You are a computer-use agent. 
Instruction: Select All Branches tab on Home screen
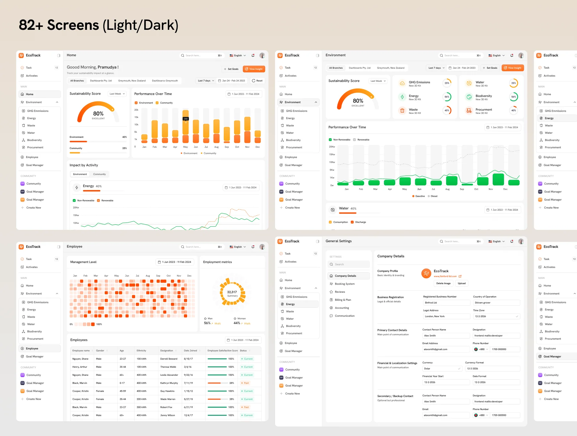77,81
